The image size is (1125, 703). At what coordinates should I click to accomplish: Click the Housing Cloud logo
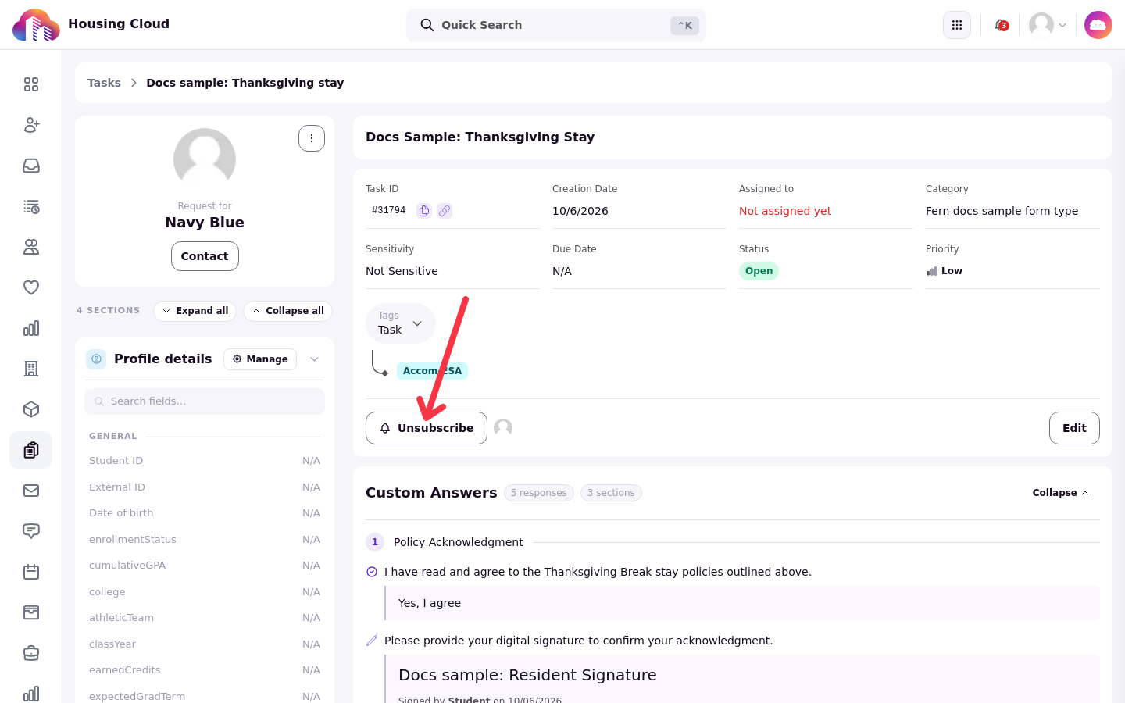[36, 25]
